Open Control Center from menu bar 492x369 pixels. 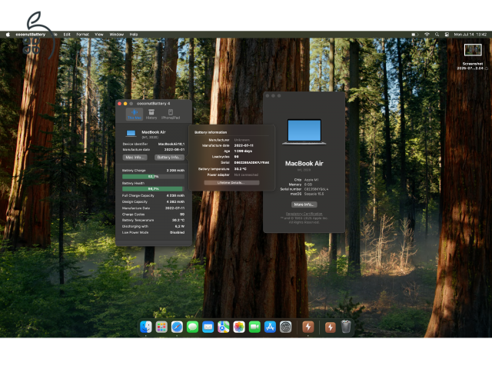click(447, 35)
